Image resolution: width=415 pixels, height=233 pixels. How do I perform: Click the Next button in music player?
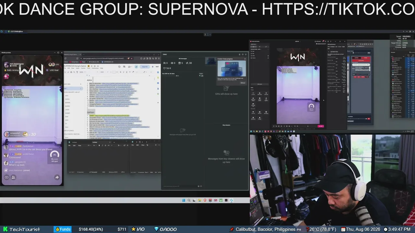[359, 77]
